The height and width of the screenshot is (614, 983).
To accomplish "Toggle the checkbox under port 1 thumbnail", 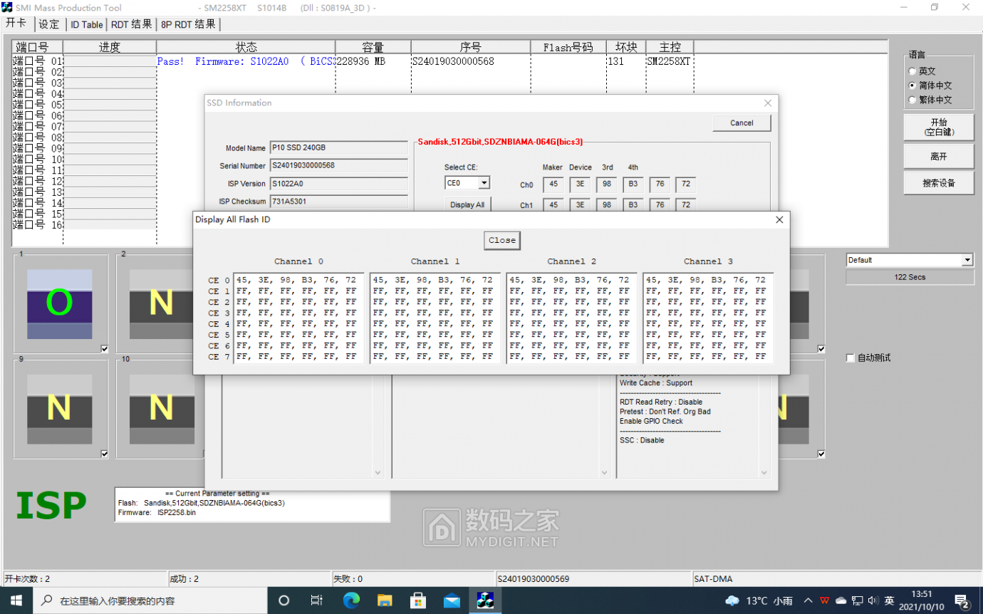I will [104, 348].
